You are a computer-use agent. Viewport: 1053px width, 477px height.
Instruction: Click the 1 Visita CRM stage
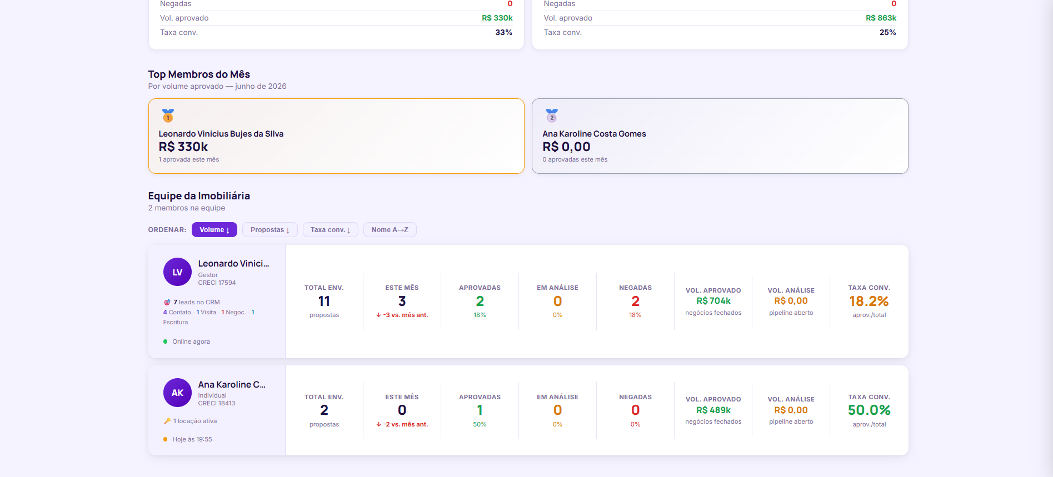point(206,313)
